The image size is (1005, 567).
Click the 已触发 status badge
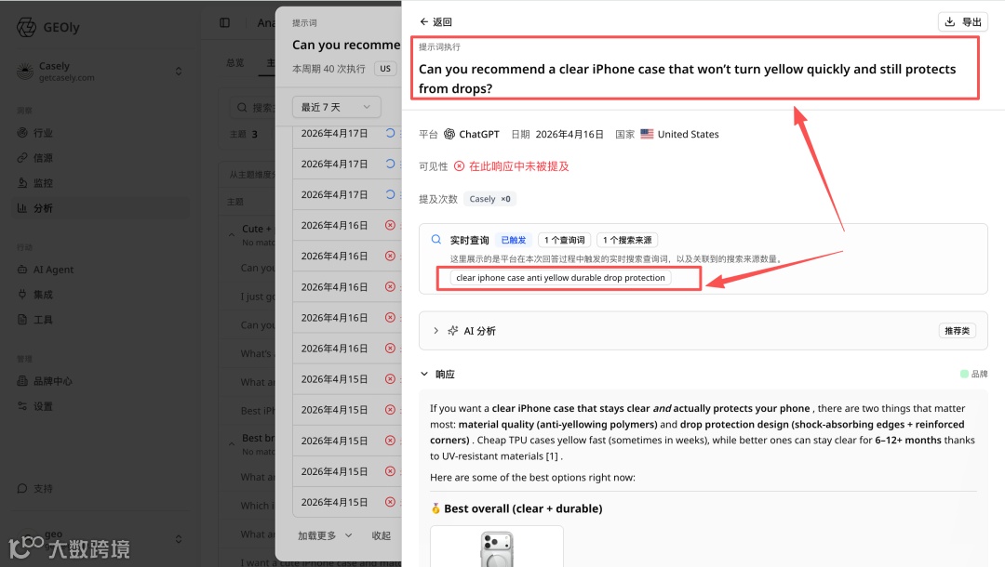(x=514, y=240)
